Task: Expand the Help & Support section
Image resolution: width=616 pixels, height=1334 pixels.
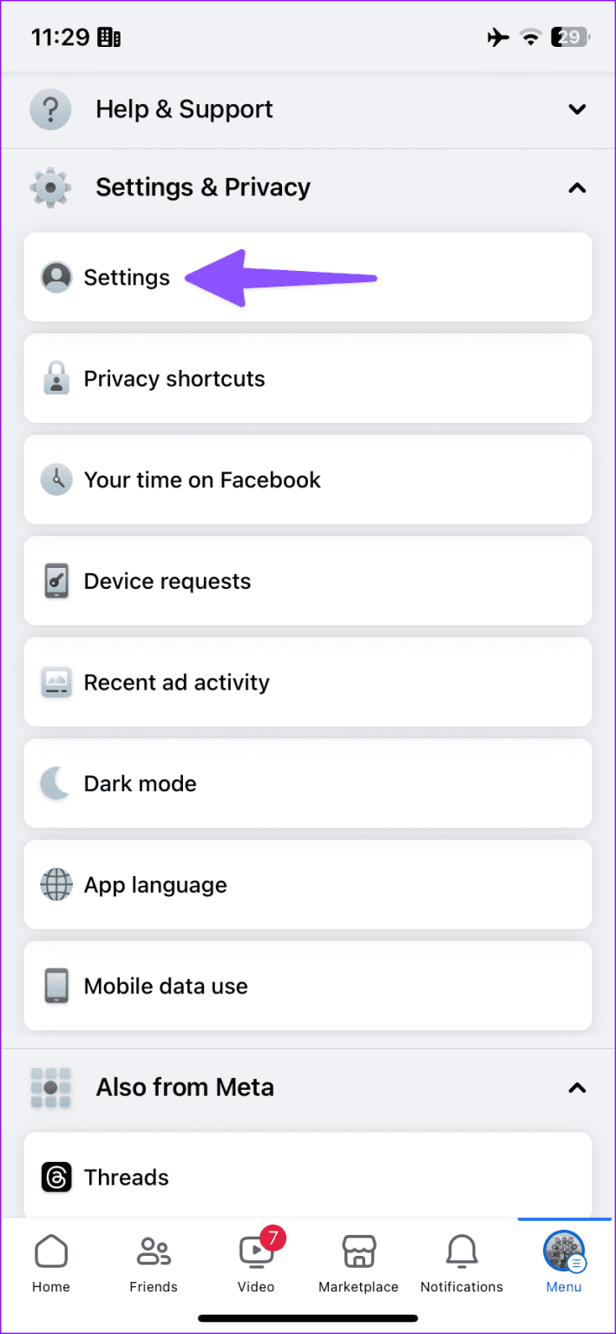Action: [x=577, y=109]
